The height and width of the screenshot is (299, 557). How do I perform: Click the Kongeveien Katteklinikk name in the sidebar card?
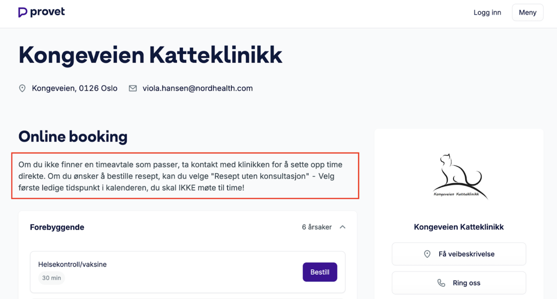(459, 227)
